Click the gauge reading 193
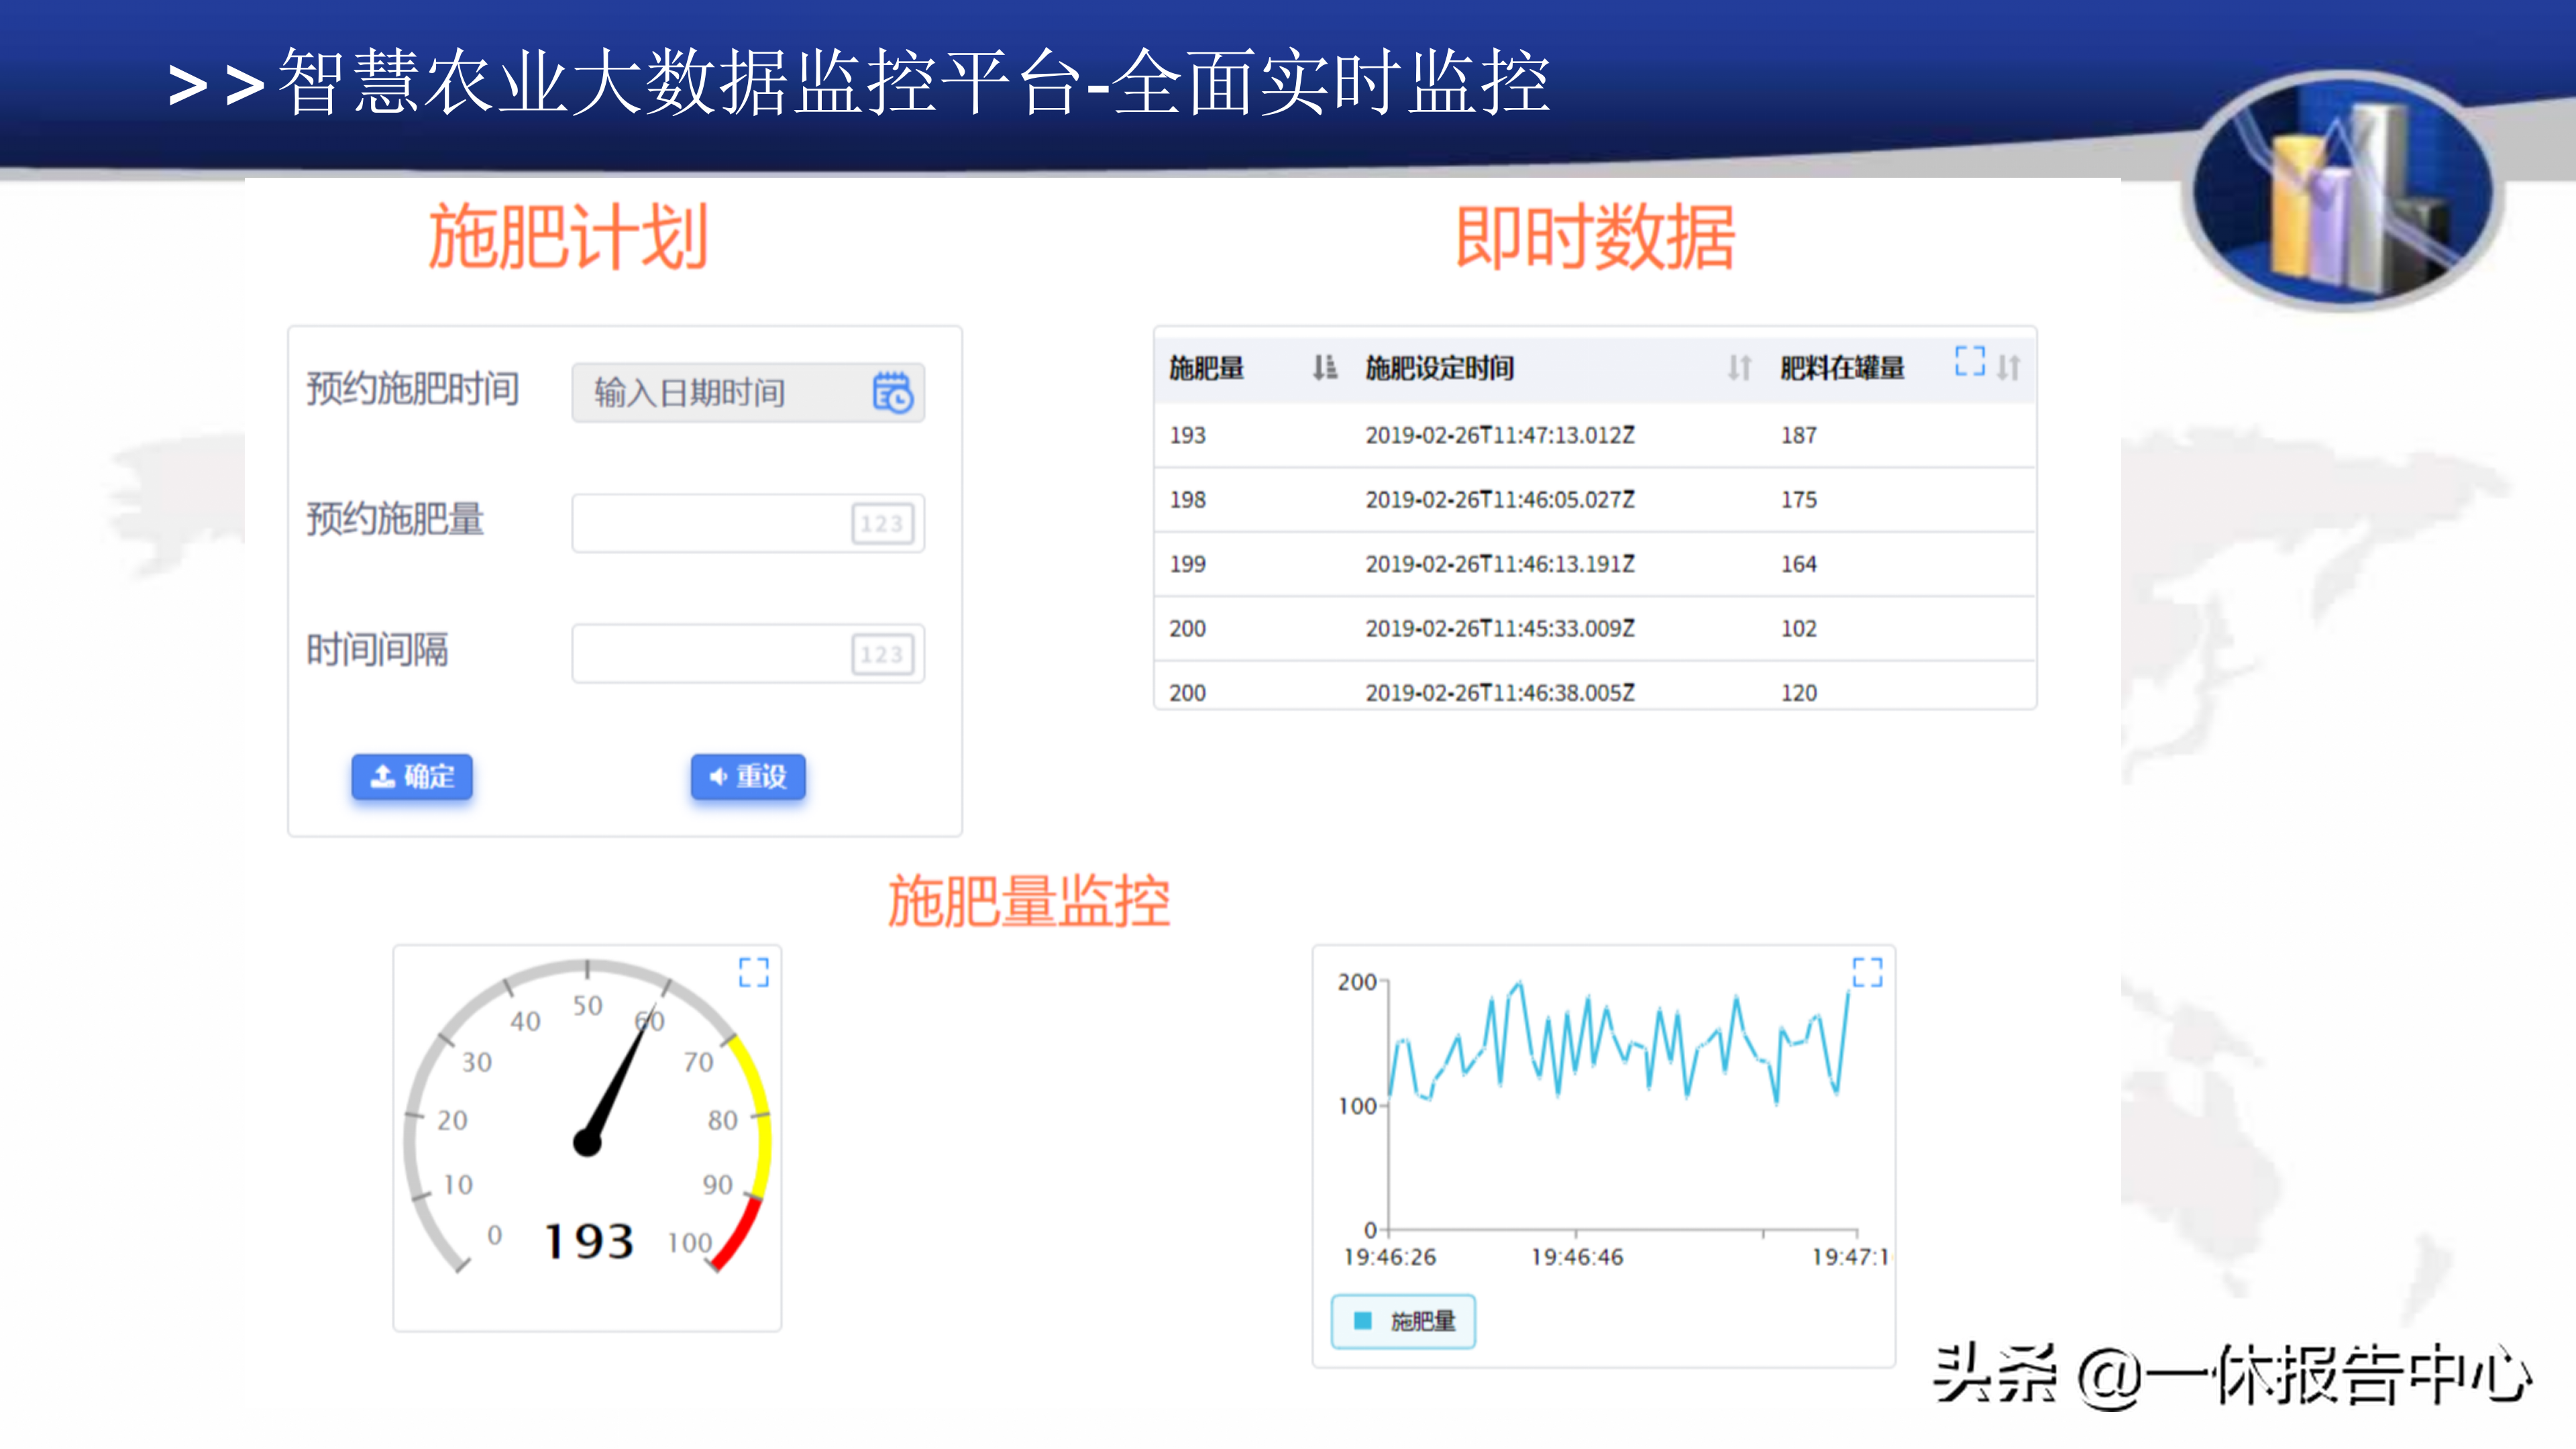Viewport: 2576px width, 1449px height. [x=589, y=1241]
